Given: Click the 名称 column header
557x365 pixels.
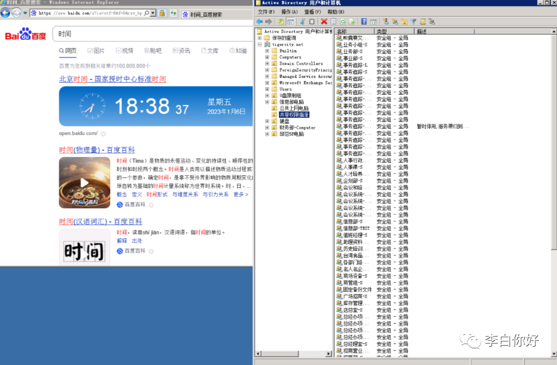Looking at the screenshot, I should click(x=355, y=31).
